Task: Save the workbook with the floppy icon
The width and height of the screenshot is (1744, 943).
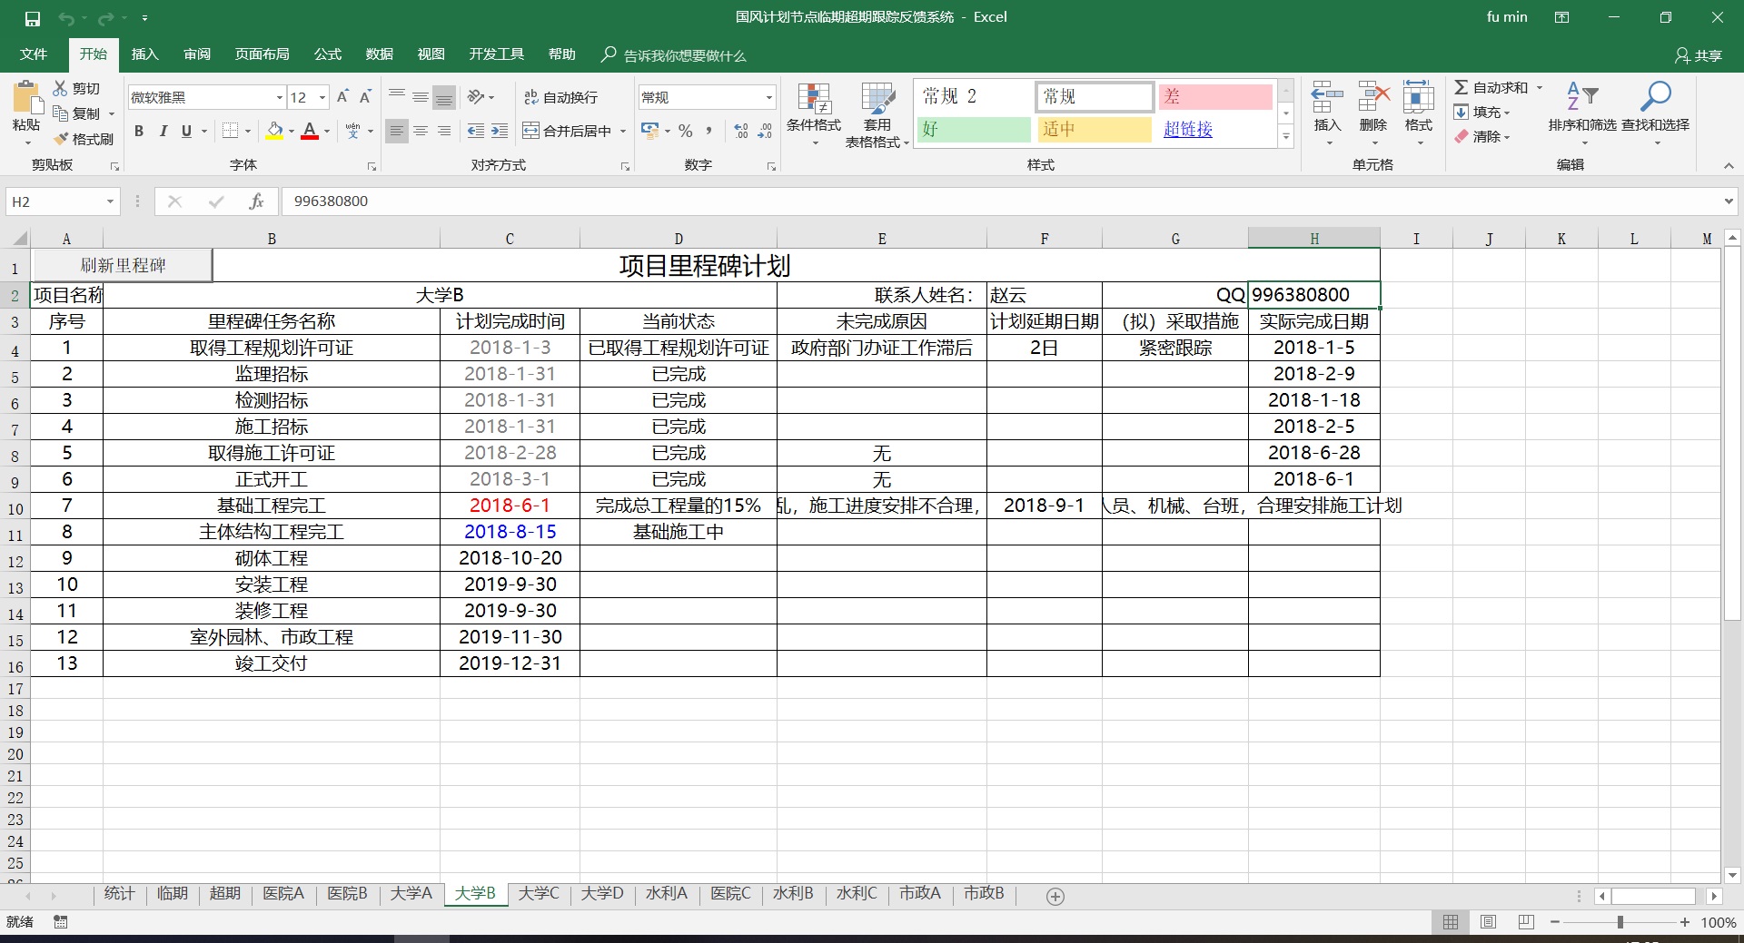Action: point(33,18)
